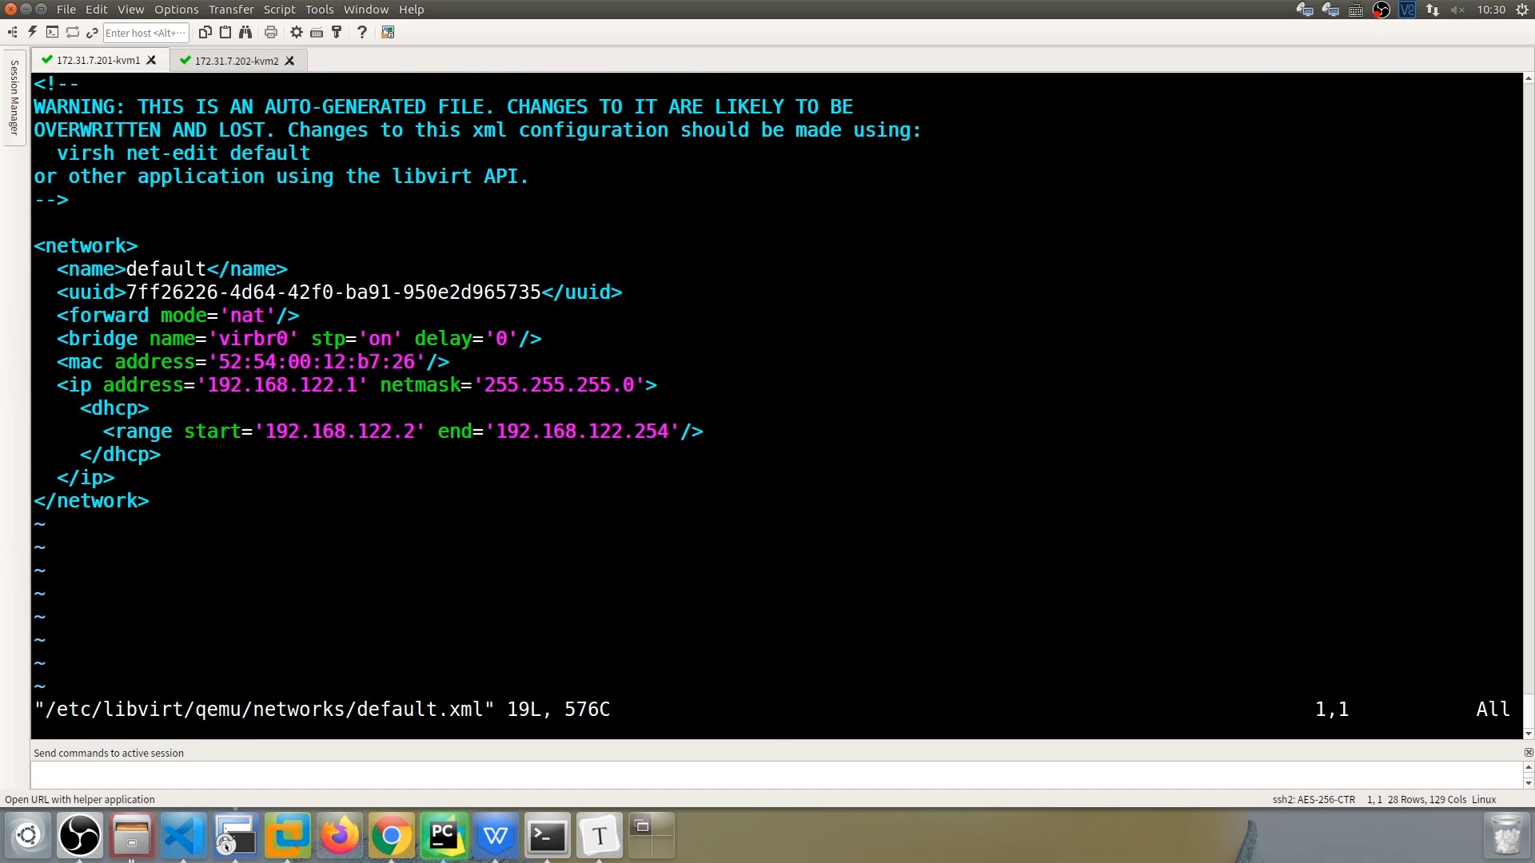The width and height of the screenshot is (1535, 863).
Task: Open the workspace switcher dock icon
Action: [x=652, y=836]
